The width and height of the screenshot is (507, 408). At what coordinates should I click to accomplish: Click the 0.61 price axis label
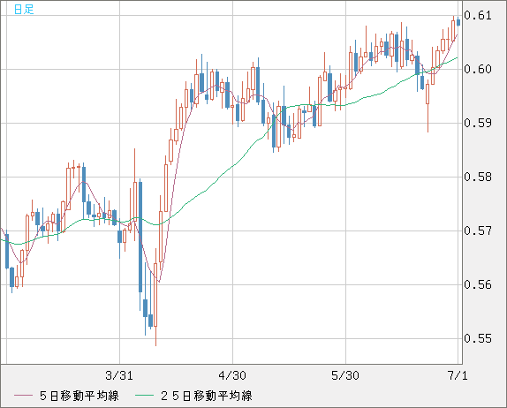(478, 15)
